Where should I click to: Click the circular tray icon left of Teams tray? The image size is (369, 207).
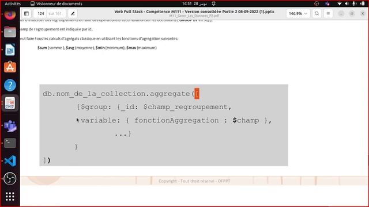317,4
